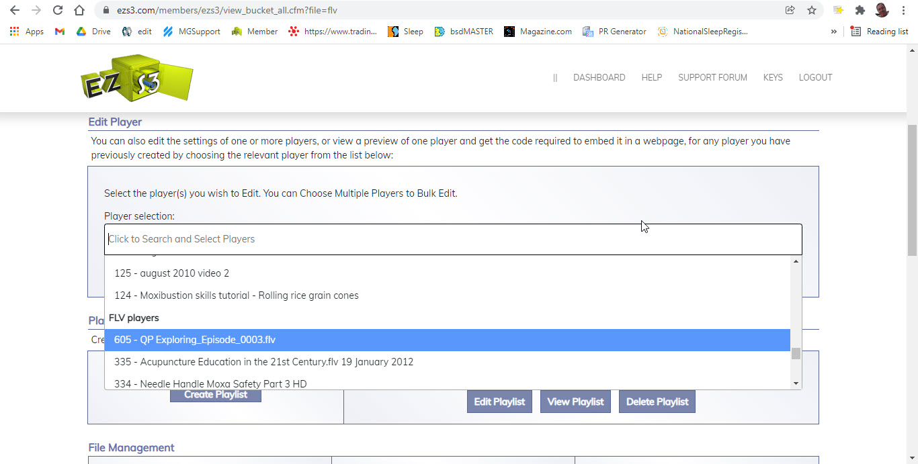Open the tradin... bookmark

333,32
